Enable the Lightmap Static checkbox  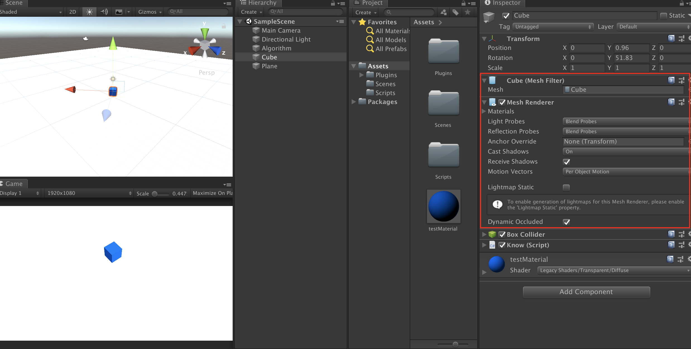tap(566, 188)
